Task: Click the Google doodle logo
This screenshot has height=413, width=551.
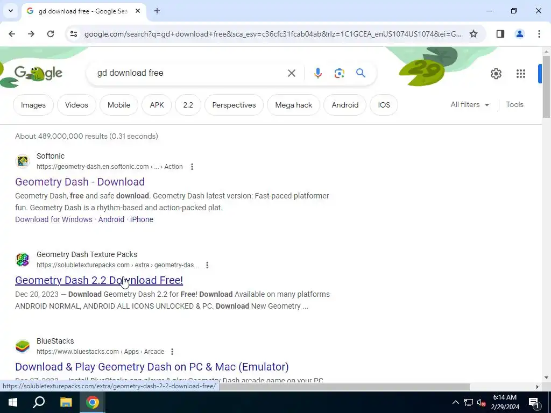Action: coord(38,73)
